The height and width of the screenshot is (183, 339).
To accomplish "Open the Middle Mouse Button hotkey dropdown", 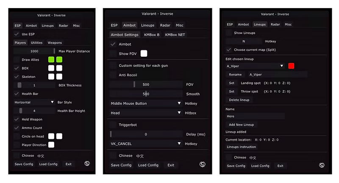I will [x=146, y=103].
